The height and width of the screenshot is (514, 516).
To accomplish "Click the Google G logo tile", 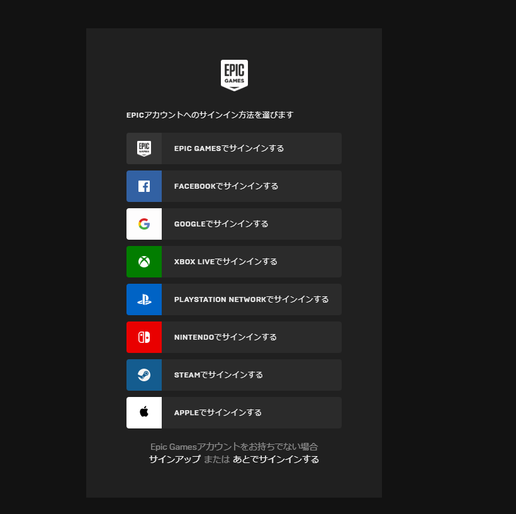I will tap(144, 224).
